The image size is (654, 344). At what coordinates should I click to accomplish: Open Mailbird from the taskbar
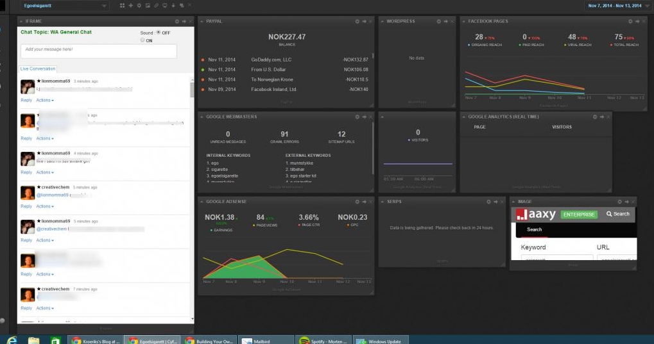pos(266,340)
